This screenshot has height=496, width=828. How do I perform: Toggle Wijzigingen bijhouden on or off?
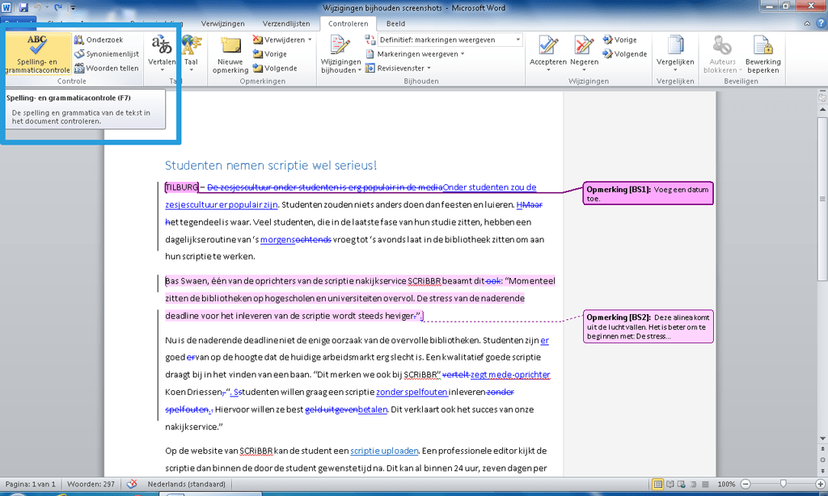point(340,53)
